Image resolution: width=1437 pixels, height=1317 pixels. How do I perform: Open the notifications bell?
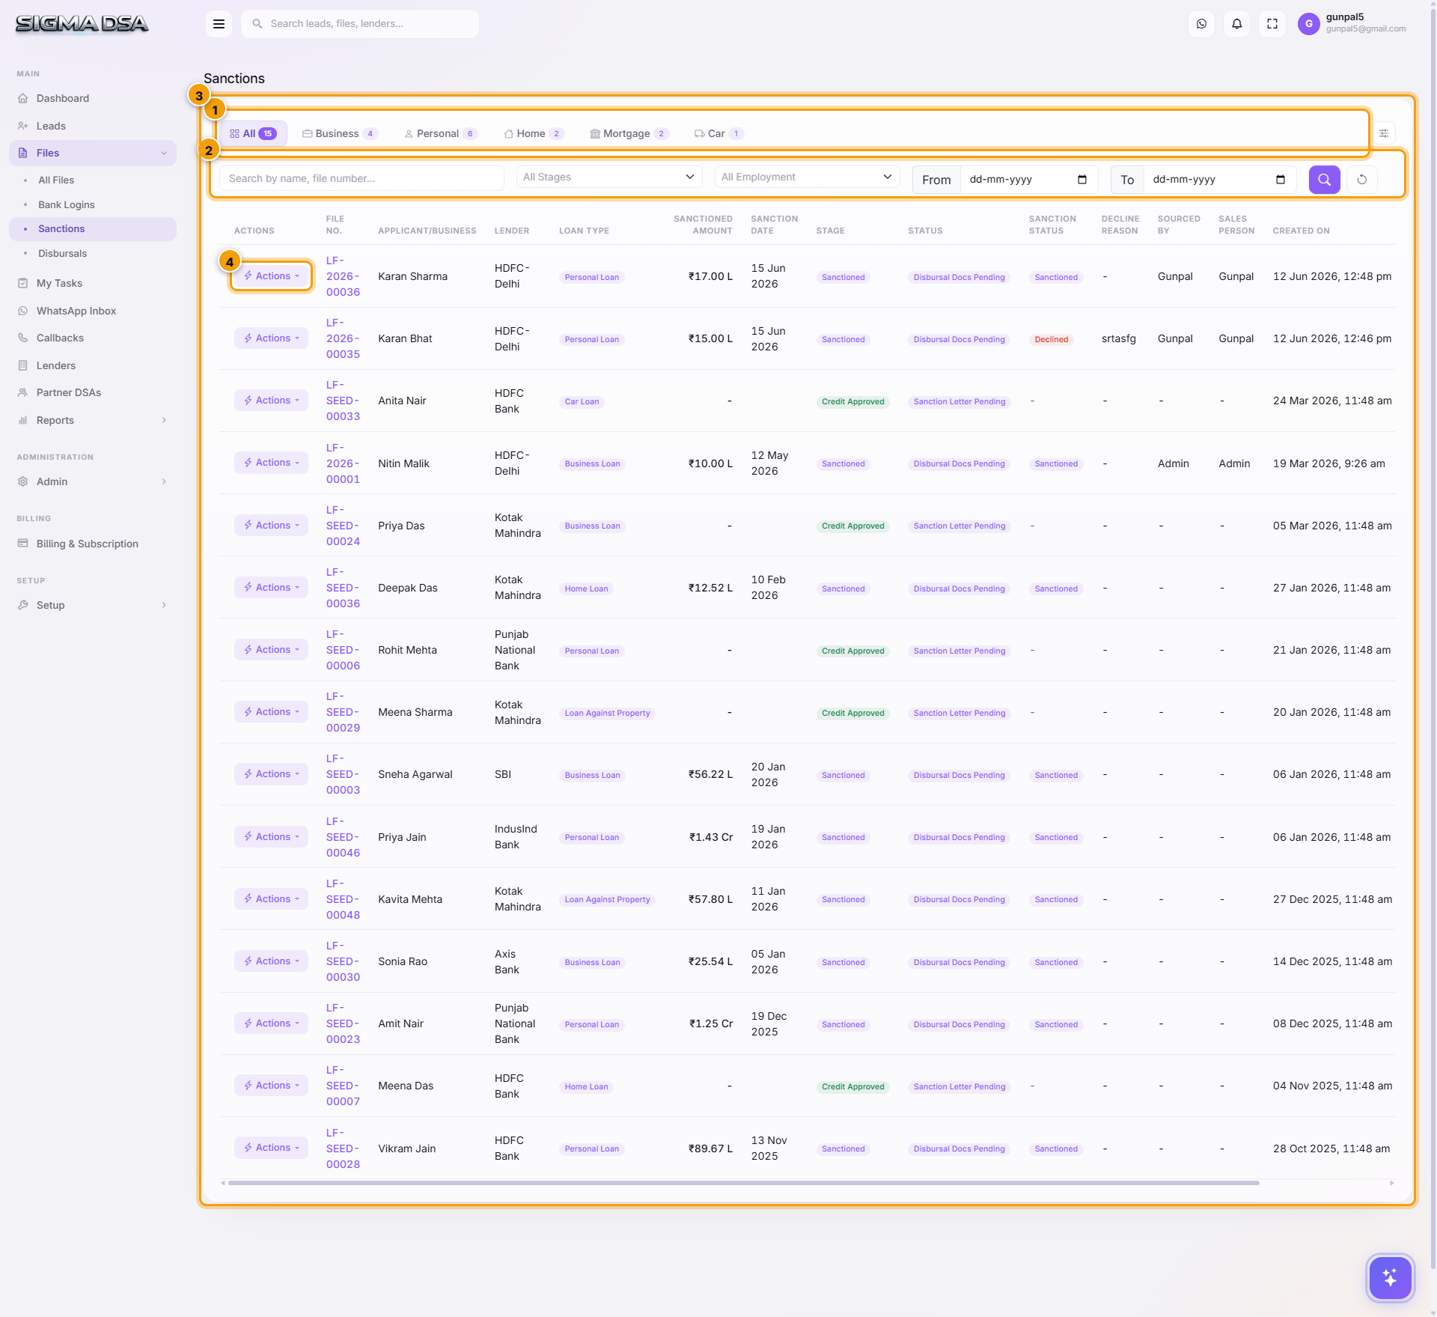click(x=1237, y=24)
